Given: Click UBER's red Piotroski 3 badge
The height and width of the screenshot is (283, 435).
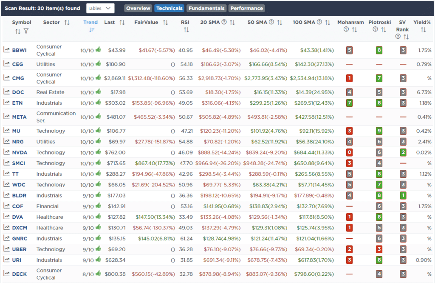Looking at the screenshot, I should coord(379,249).
